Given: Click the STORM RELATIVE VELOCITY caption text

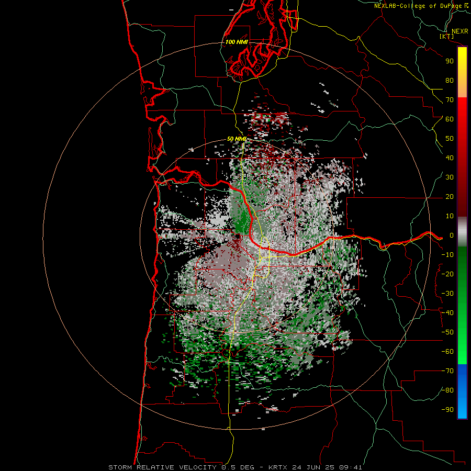Looking at the screenshot, I should (163, 467).
